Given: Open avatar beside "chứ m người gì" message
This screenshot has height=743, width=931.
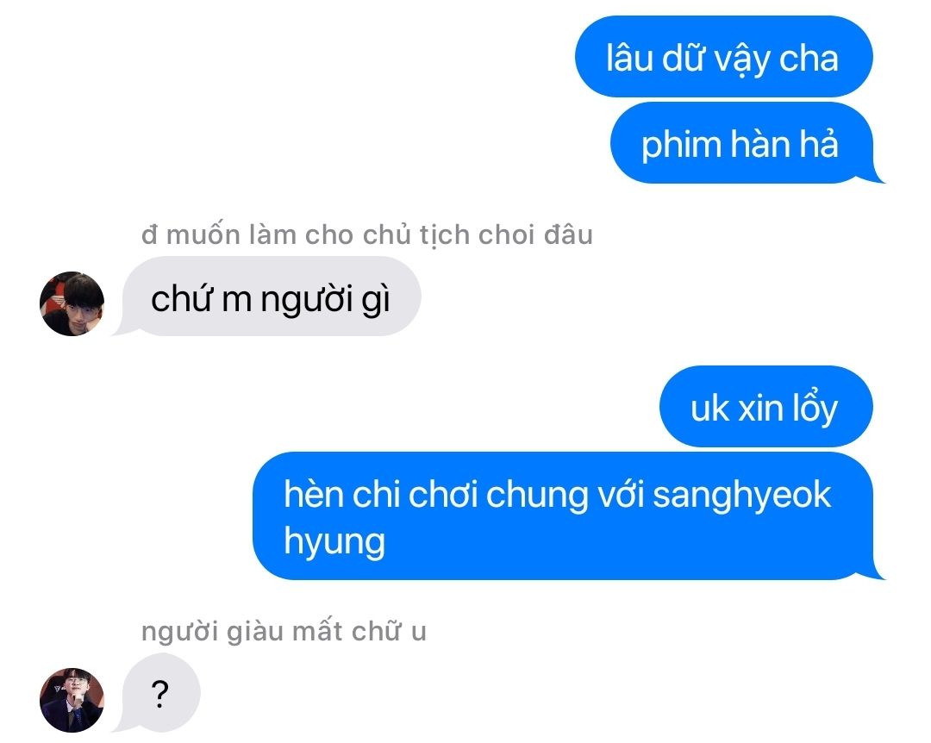Looking at the screenshot, I should point(72,304).
